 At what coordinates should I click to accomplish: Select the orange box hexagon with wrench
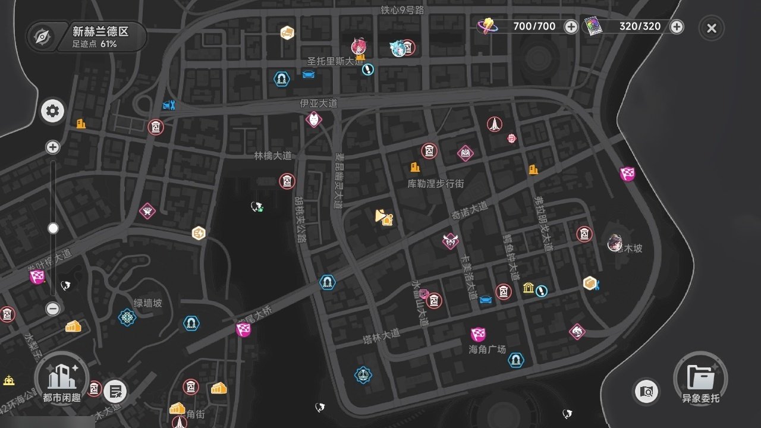click(590, 284)
